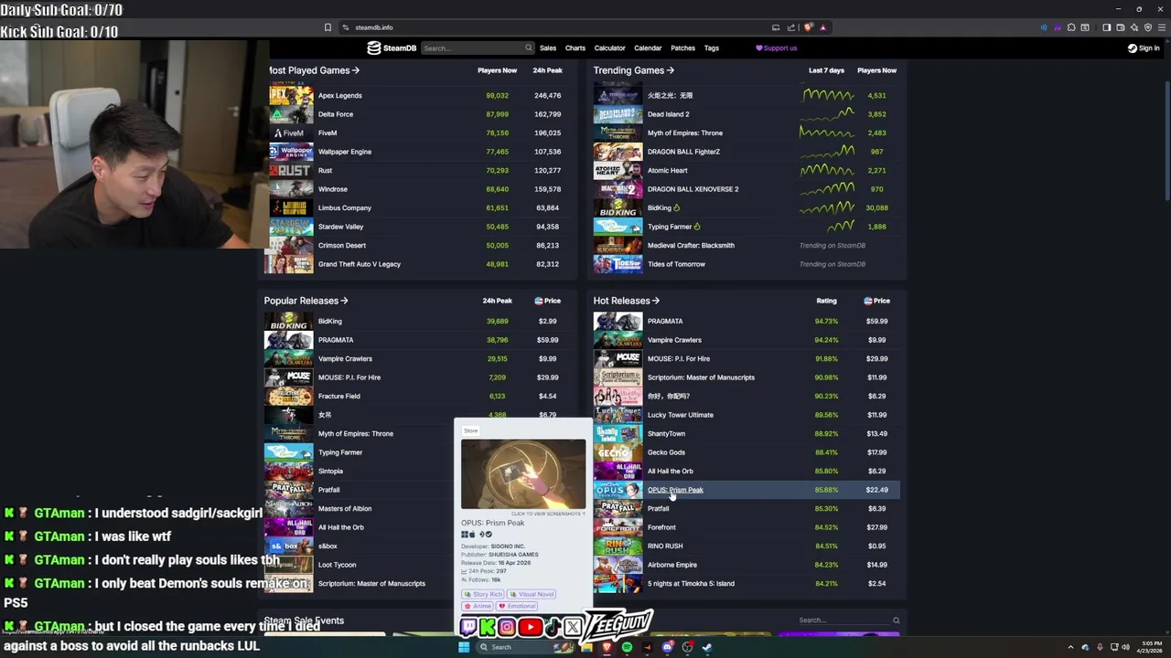Click Vampire Crawlers in Hot Releases
Viewport: 1171px width, 658px height.
coord(674,340)
